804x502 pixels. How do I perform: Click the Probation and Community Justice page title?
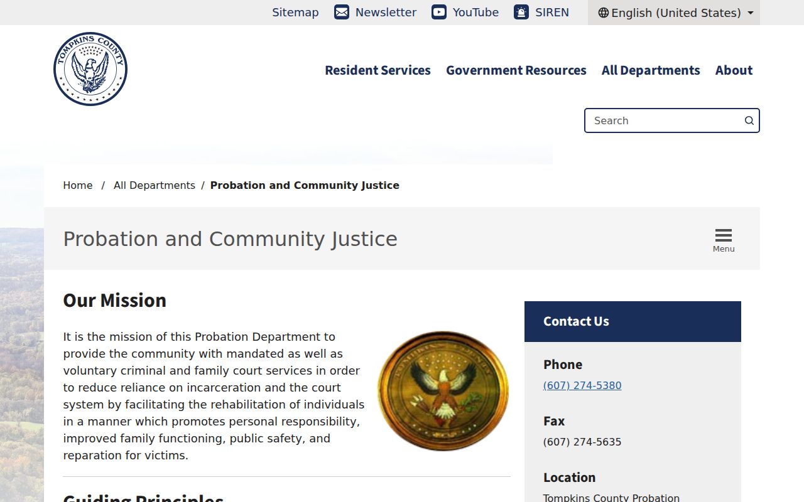[x=231, y=239]
